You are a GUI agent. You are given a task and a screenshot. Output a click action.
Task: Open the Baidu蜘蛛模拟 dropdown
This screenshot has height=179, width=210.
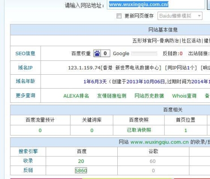(x=180, y=16)
